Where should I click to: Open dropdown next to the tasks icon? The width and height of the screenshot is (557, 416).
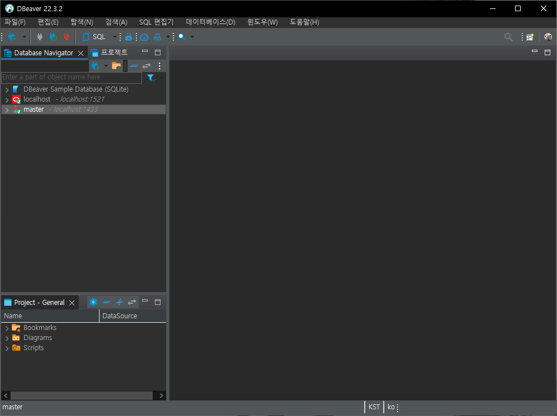point(168,37)
